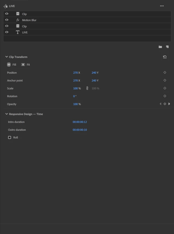Click the Position Y value 240
Screen dimensions: 174x234
tap(94, 73)
